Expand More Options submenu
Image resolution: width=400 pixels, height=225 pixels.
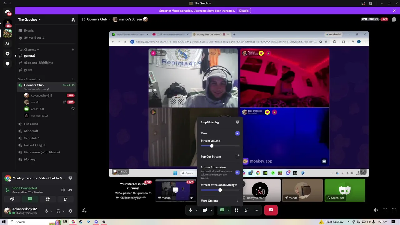pyautogui.click(x=220, y=201)
